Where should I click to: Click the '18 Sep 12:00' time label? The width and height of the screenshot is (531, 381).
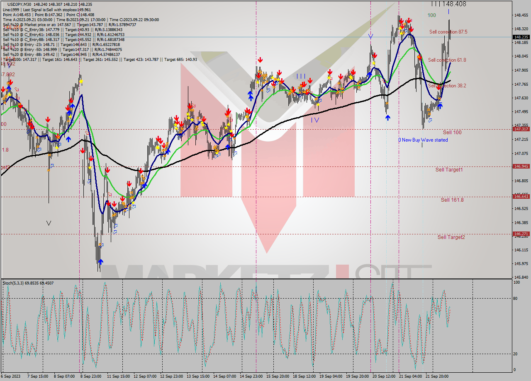(x=304, y=376)
